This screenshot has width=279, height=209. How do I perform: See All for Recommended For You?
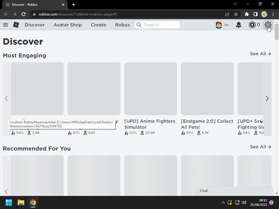pos(260,147)
